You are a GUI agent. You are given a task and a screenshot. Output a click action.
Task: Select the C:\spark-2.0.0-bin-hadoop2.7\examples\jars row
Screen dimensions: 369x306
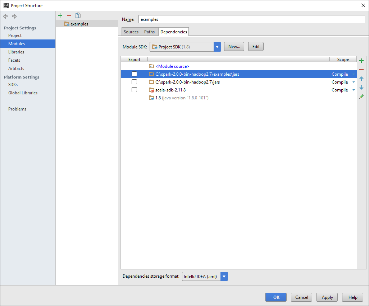coord(239,74)
